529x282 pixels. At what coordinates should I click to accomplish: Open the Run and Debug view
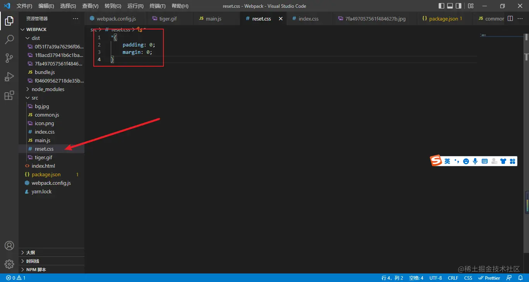coord(9,77)
